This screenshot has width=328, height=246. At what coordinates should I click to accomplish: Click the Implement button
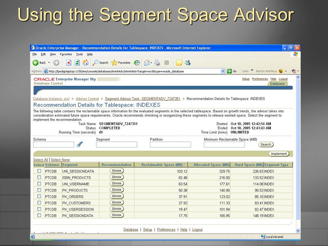[x=279, y=154]
